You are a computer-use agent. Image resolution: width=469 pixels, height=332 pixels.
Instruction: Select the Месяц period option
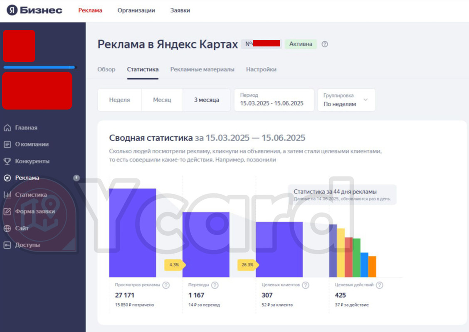162,100
